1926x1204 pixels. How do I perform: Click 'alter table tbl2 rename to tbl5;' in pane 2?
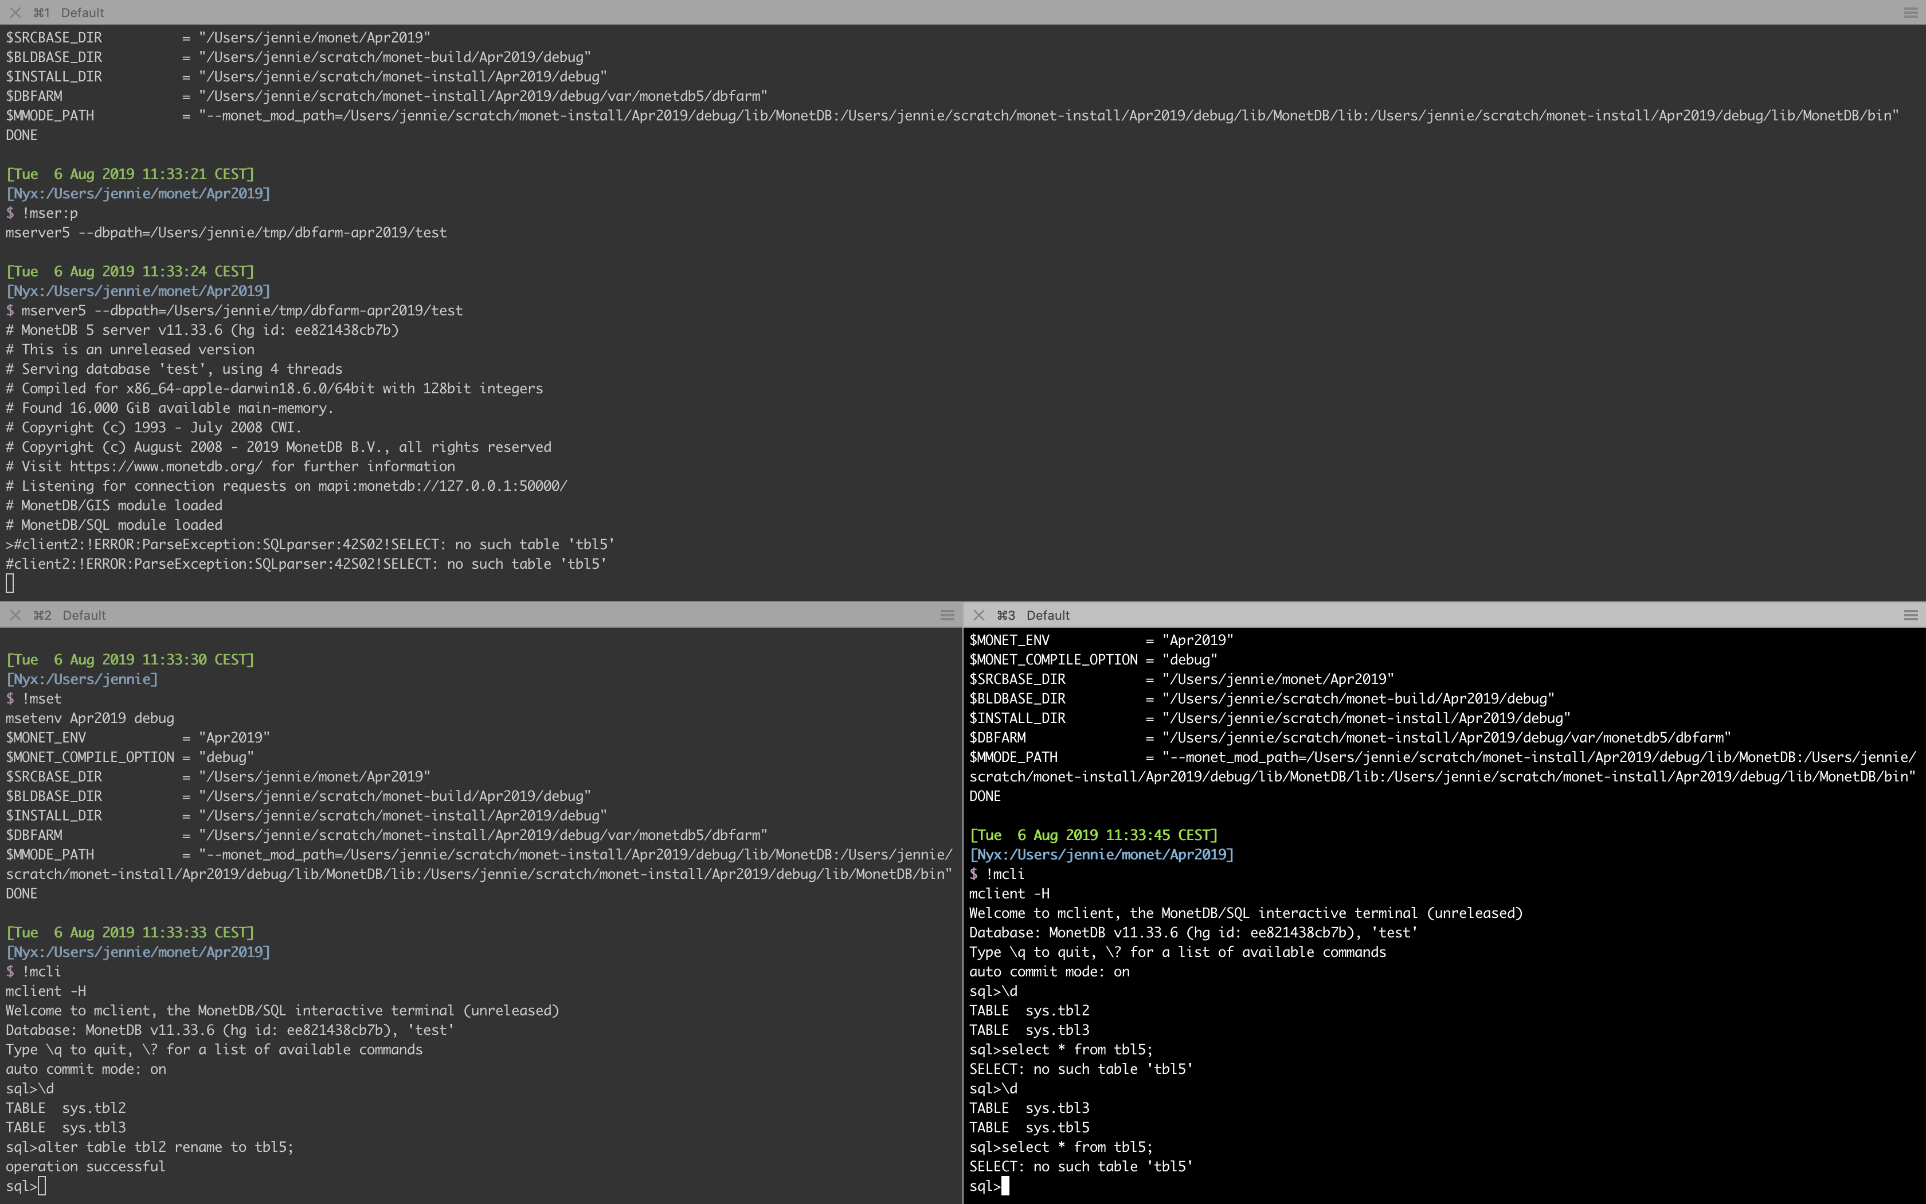click(166, 1147)
